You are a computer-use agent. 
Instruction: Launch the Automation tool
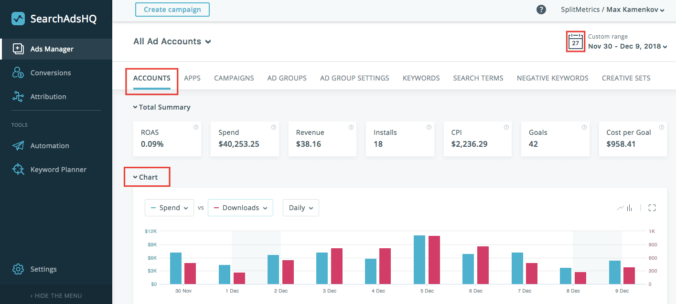pos(50,145)
